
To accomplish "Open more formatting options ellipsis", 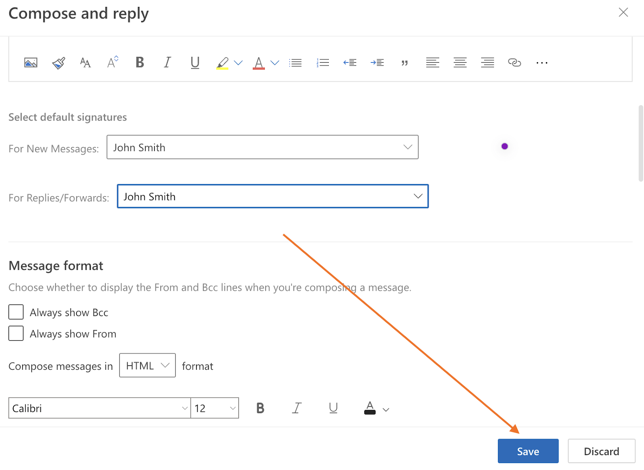I will tap(542, 63).
